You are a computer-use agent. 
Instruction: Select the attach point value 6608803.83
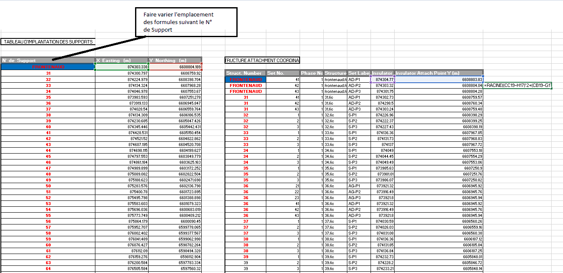pyautogui.click(x=438, y=79)
